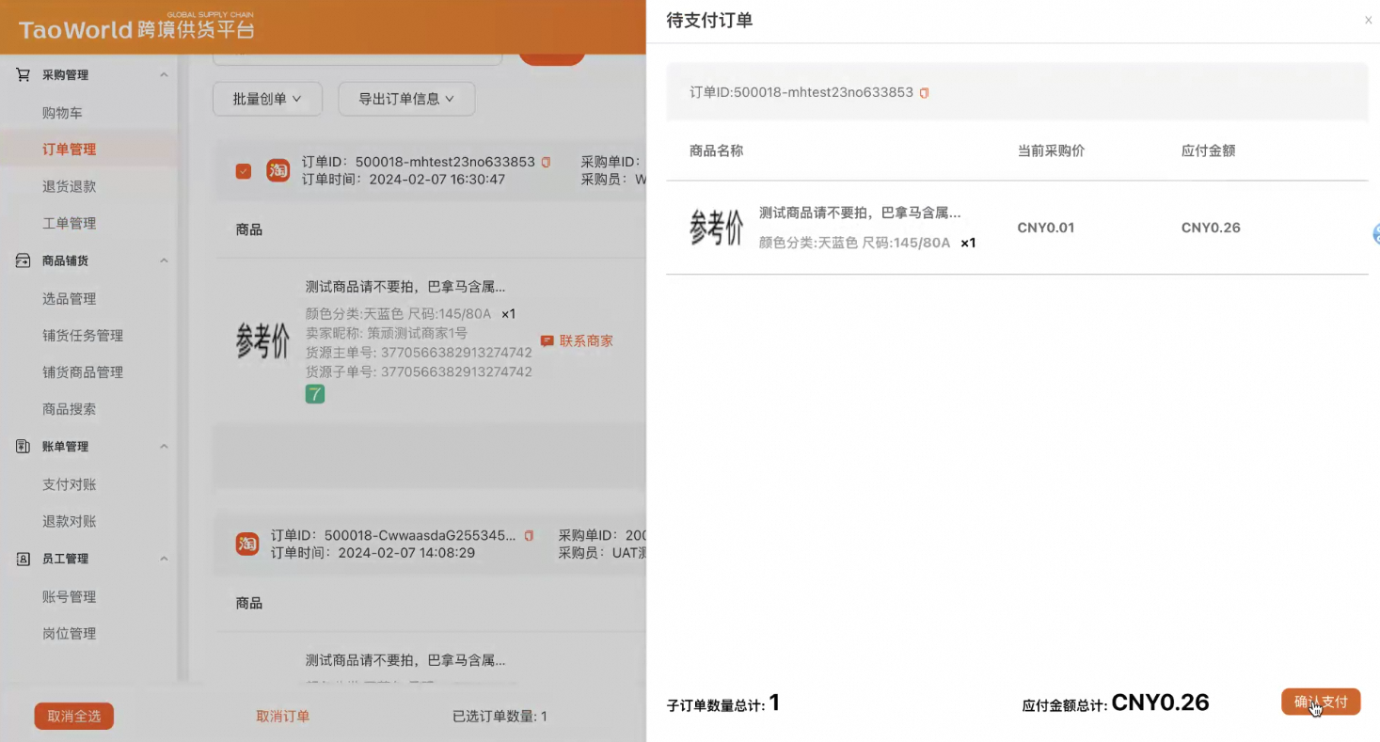Viewport: 1380px width, 742px height.
Task: Copy the order ID inside the payment drawer
Action: tap(923, 92)
